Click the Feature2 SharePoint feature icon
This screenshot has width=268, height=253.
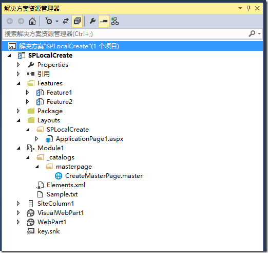[x=40, y=102]
